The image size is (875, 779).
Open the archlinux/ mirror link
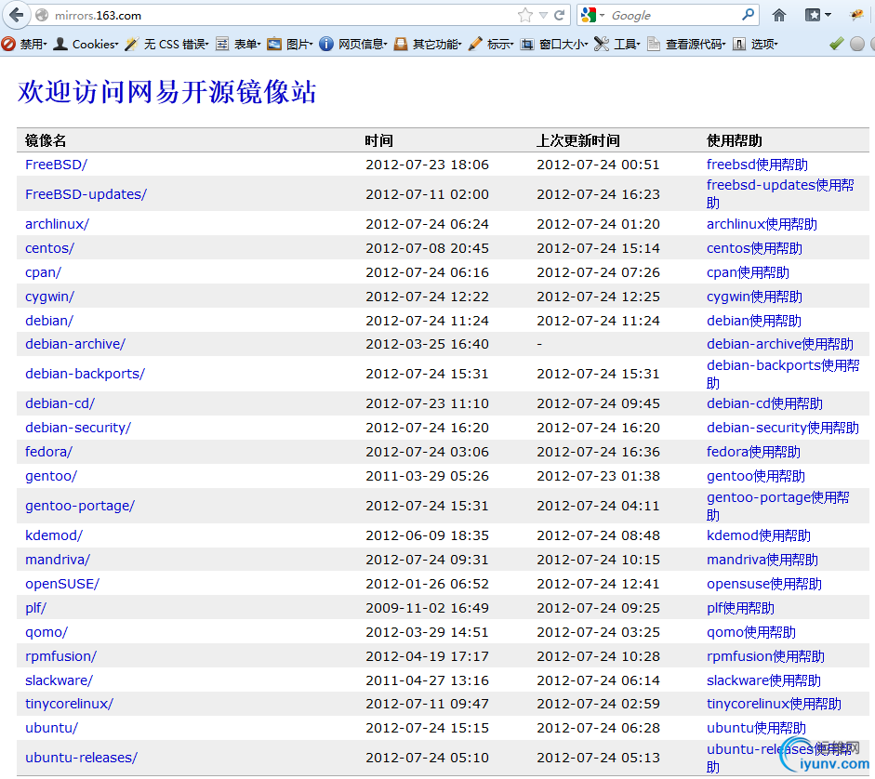57,224
